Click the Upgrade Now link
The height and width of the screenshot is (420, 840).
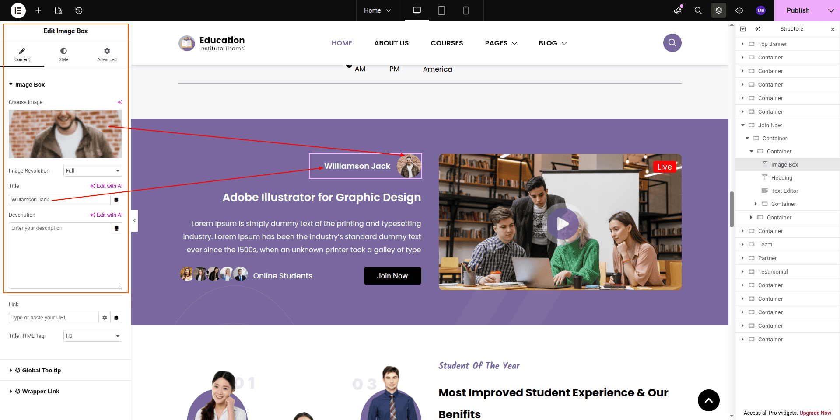[x=815, y=413]
